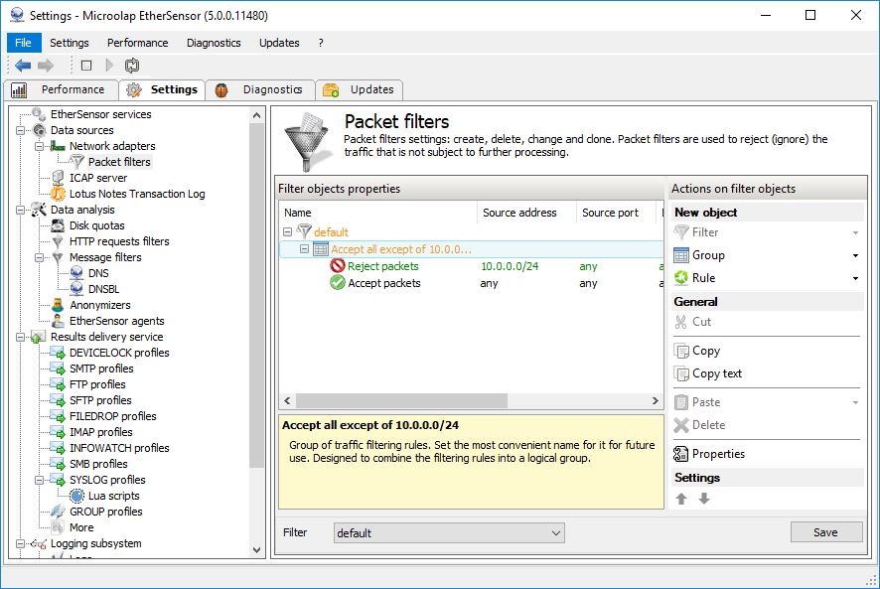The image size is (880, 589).
Task: Click the refresh toolbar icon
Action: point(132,66)
